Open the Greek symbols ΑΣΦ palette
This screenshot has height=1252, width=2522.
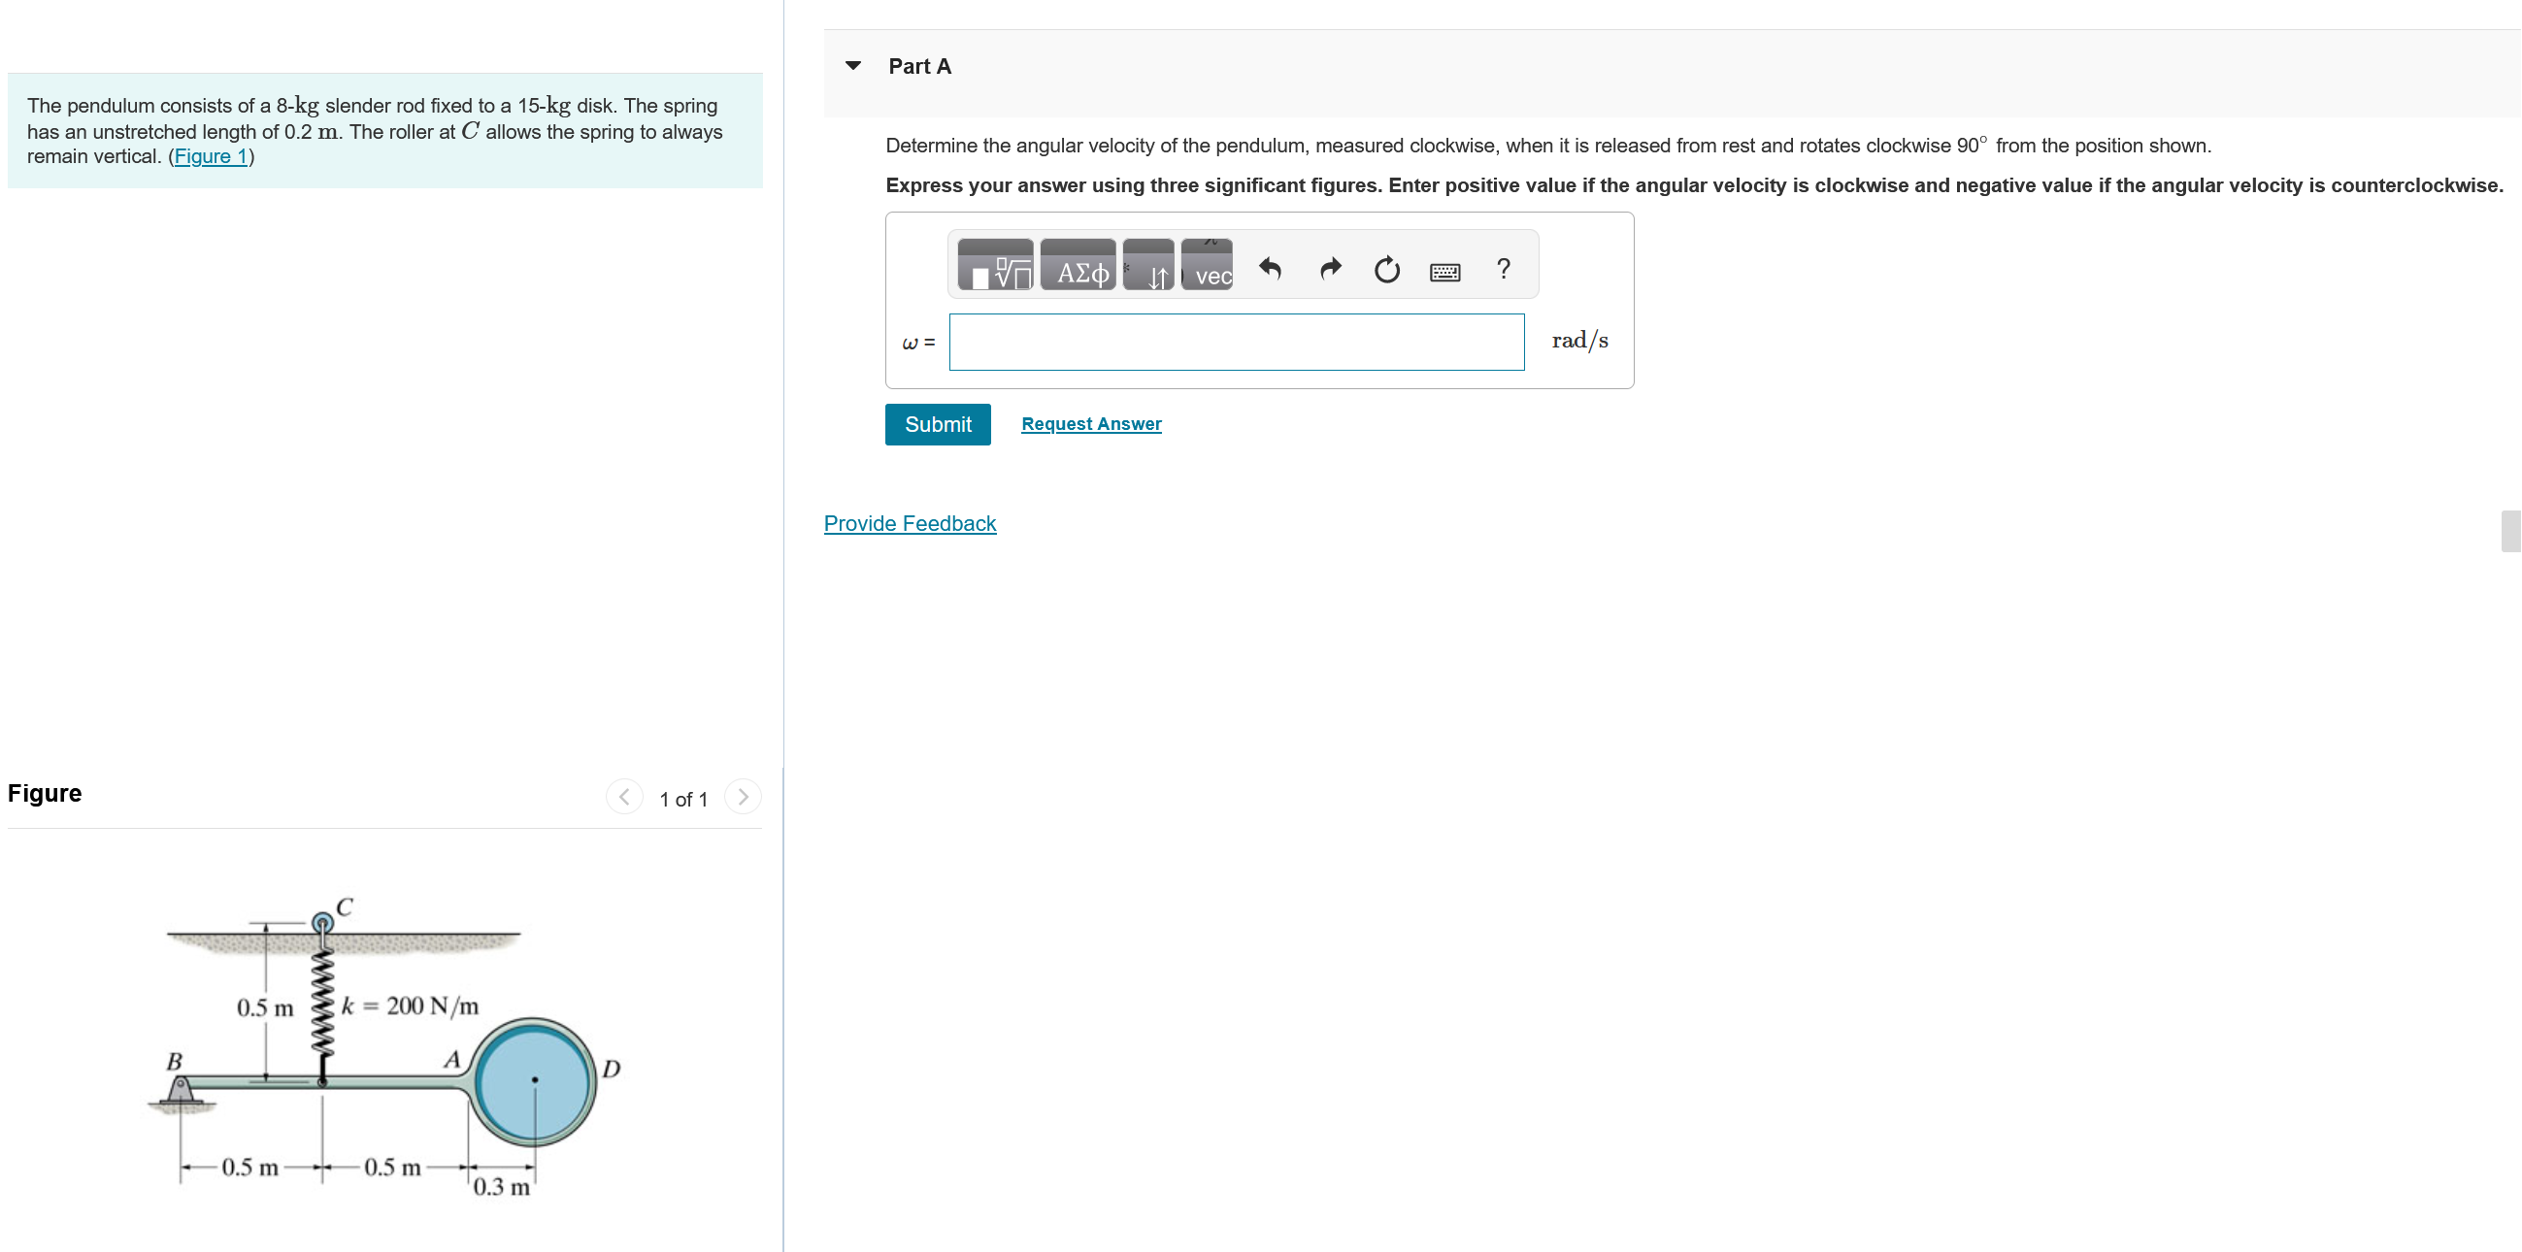pos(1078,266)
